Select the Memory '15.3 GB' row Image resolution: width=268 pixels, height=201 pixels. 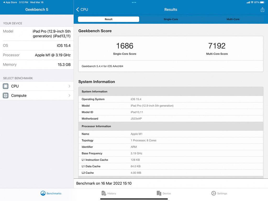coord(37,64)
